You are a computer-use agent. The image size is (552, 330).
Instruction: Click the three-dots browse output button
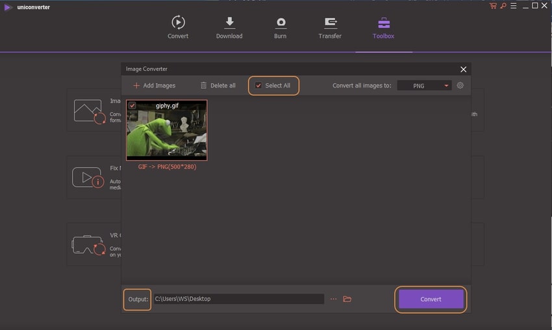point(333,299)
